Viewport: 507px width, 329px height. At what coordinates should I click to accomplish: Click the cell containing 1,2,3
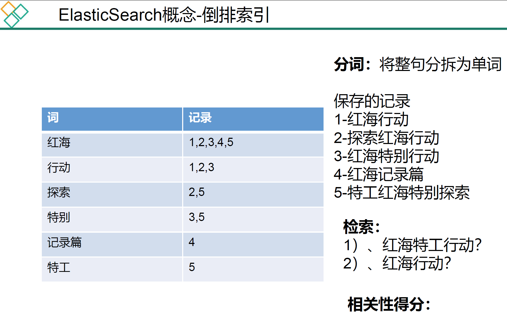click(x=201, y=168)
